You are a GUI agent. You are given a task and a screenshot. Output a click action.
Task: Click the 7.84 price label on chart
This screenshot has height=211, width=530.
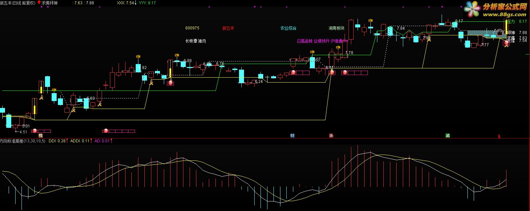(401, 28)
